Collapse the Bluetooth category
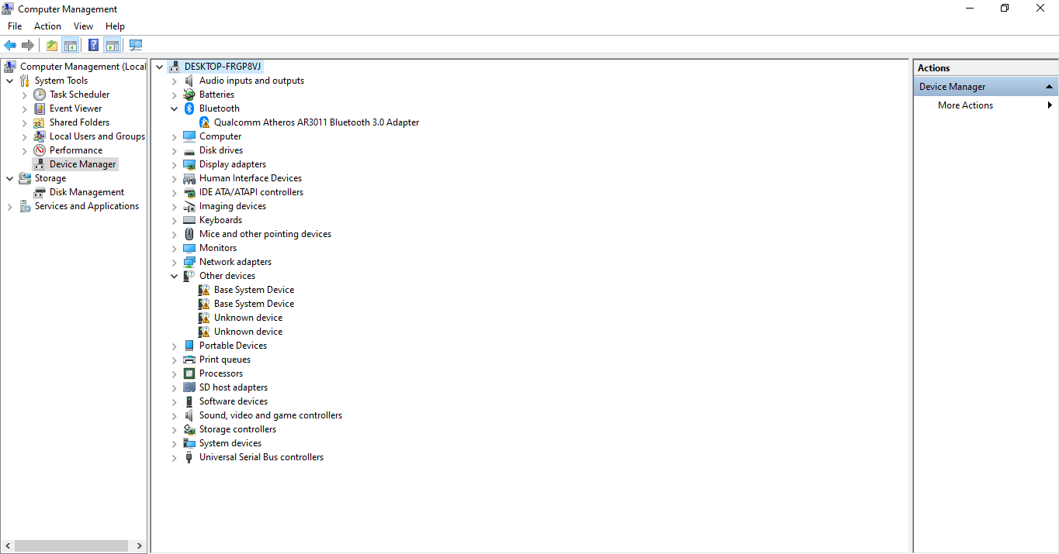Image resolution: width=1059 pixels, height=554 pixels. pos(175,108)
